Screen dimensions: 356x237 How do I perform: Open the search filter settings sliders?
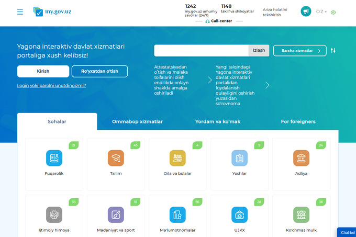(333, 51)
